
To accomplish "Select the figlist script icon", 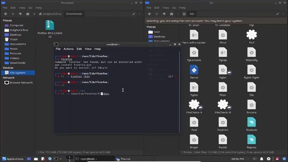I will [194, 87].
